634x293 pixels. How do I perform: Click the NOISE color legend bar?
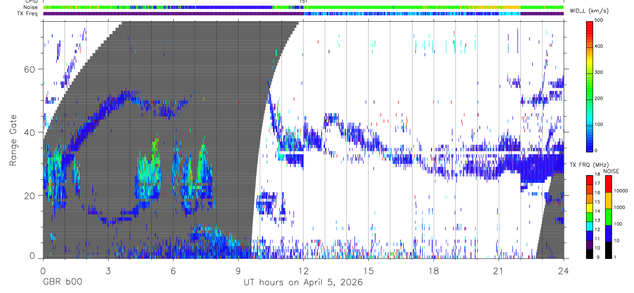[x=608, y=217]
